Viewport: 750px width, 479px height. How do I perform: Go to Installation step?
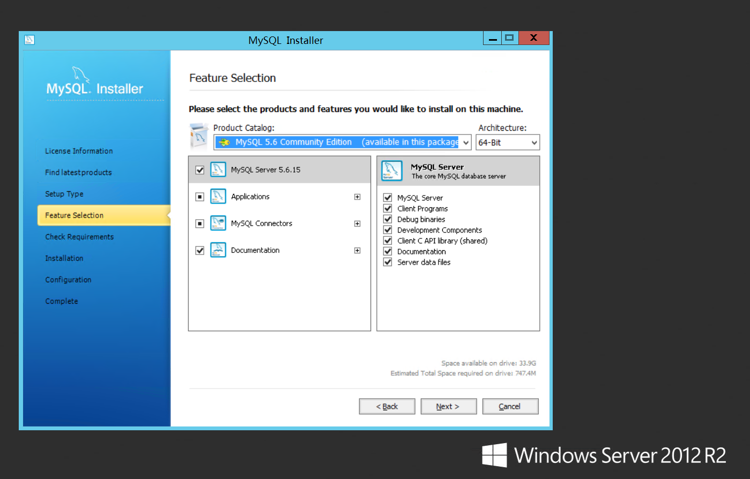coord(64,258)
